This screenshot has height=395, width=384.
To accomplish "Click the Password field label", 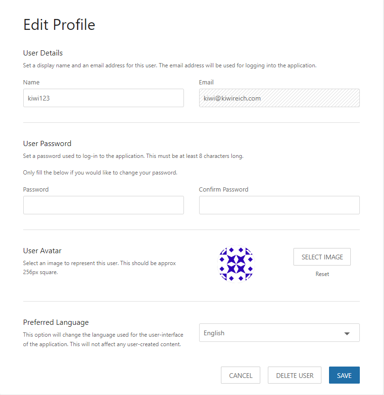I will click(36, 190).
